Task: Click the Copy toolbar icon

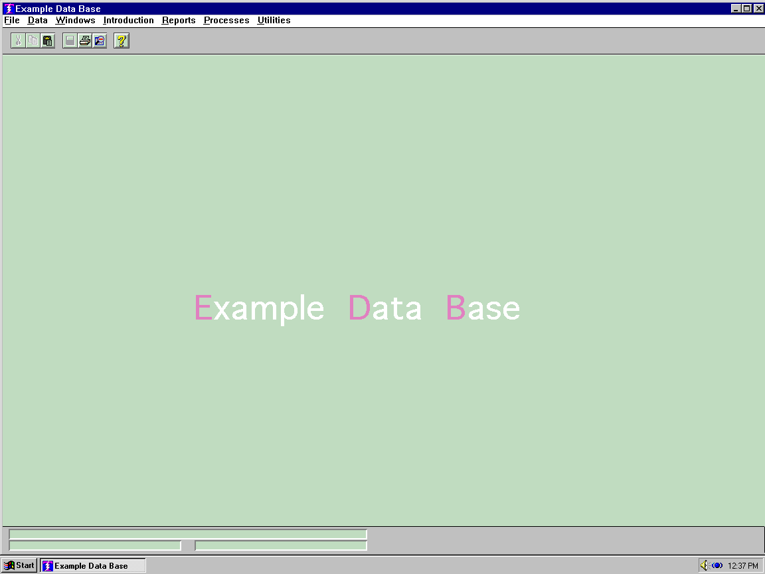Action: 33,41
